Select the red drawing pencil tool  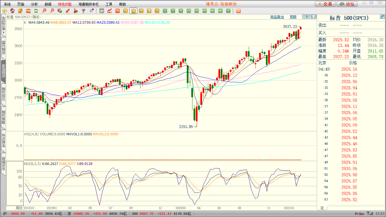(68, 11)
